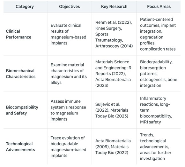This screenshot has height=167, width=185.
Task: Click the Key Research column header
Action: [x=114, y=7]
